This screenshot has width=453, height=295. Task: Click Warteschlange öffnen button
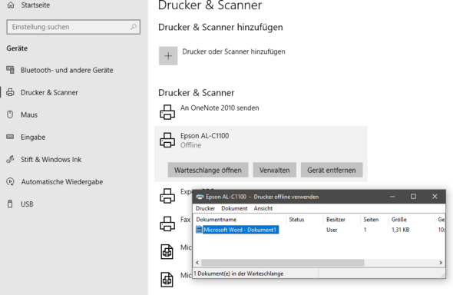(208, 170)
